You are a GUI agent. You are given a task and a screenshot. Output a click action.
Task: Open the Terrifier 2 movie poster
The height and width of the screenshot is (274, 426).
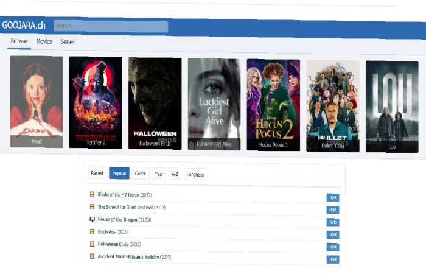tap(96, 103)
